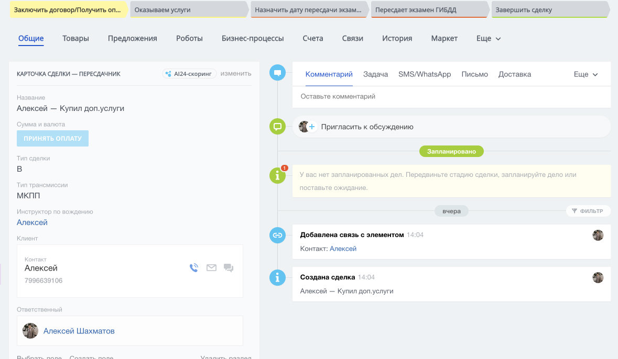
Task: Click the blue comment bubble timeline icon
Action: pos(277,73)
